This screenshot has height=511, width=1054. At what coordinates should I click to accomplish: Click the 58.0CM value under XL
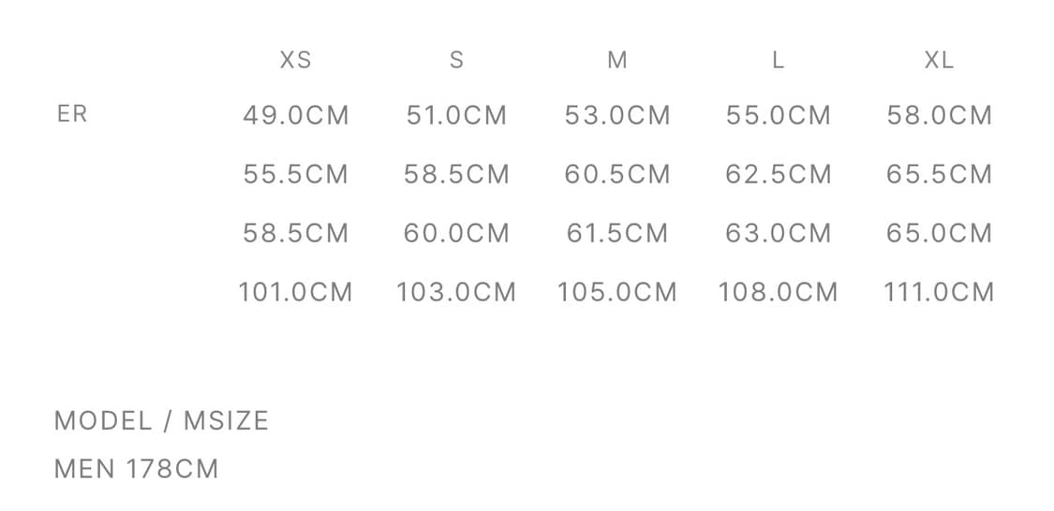(x=939, y=115)
